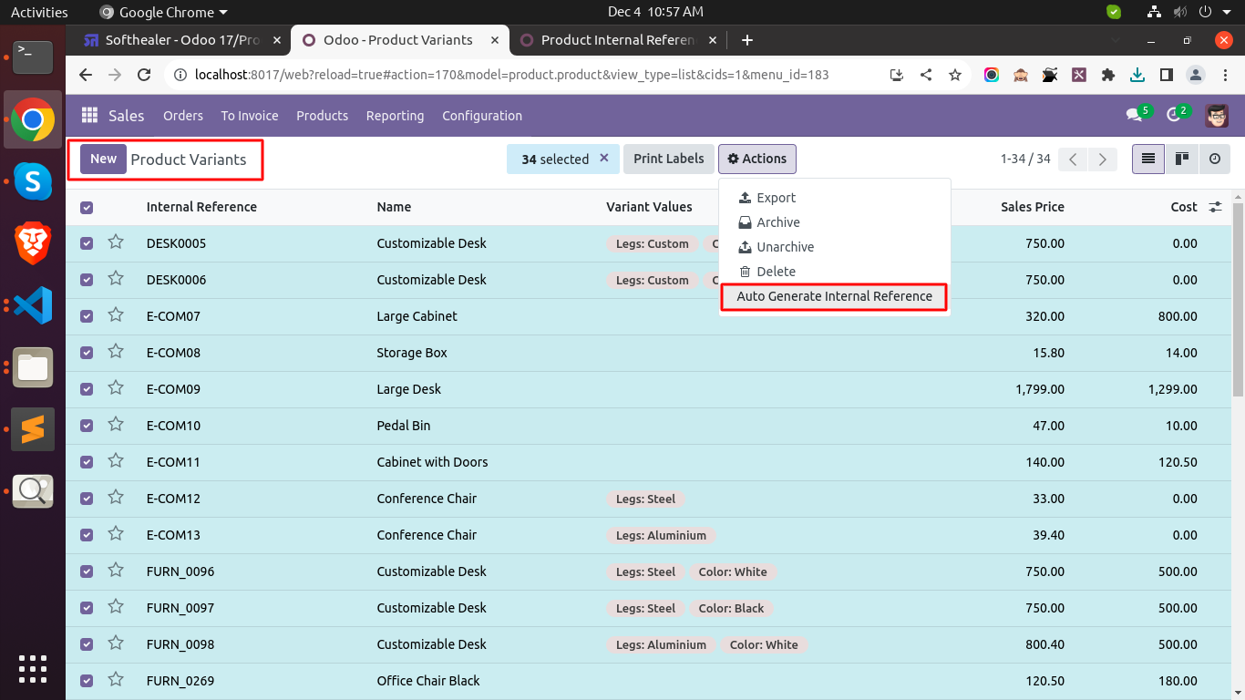Open the Google Chrome app menu in top bar
Screen dimensions: 1245x700
tap(163, 12)
